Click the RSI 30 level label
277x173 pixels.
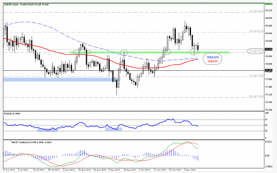point(266,131)
